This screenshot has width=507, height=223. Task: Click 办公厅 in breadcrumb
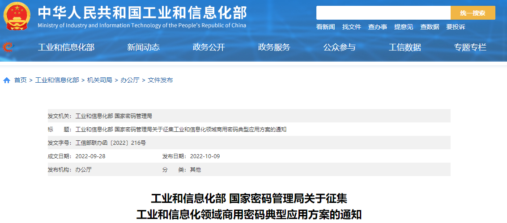[130, 80]
